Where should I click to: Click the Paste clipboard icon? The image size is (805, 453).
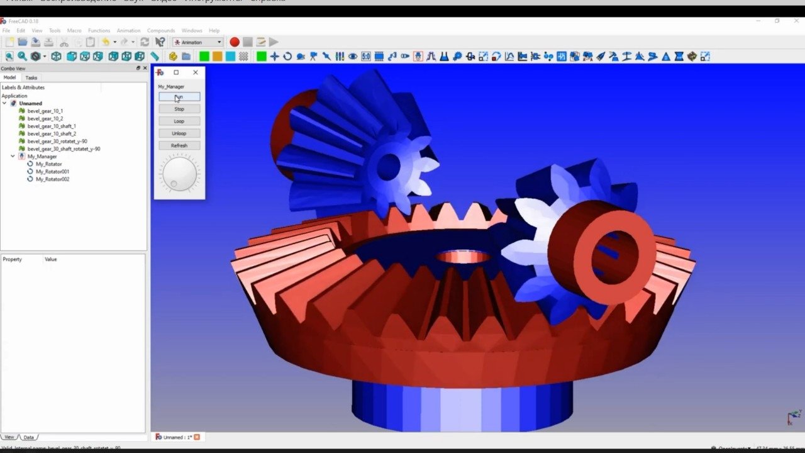click(x=91, y=42)
